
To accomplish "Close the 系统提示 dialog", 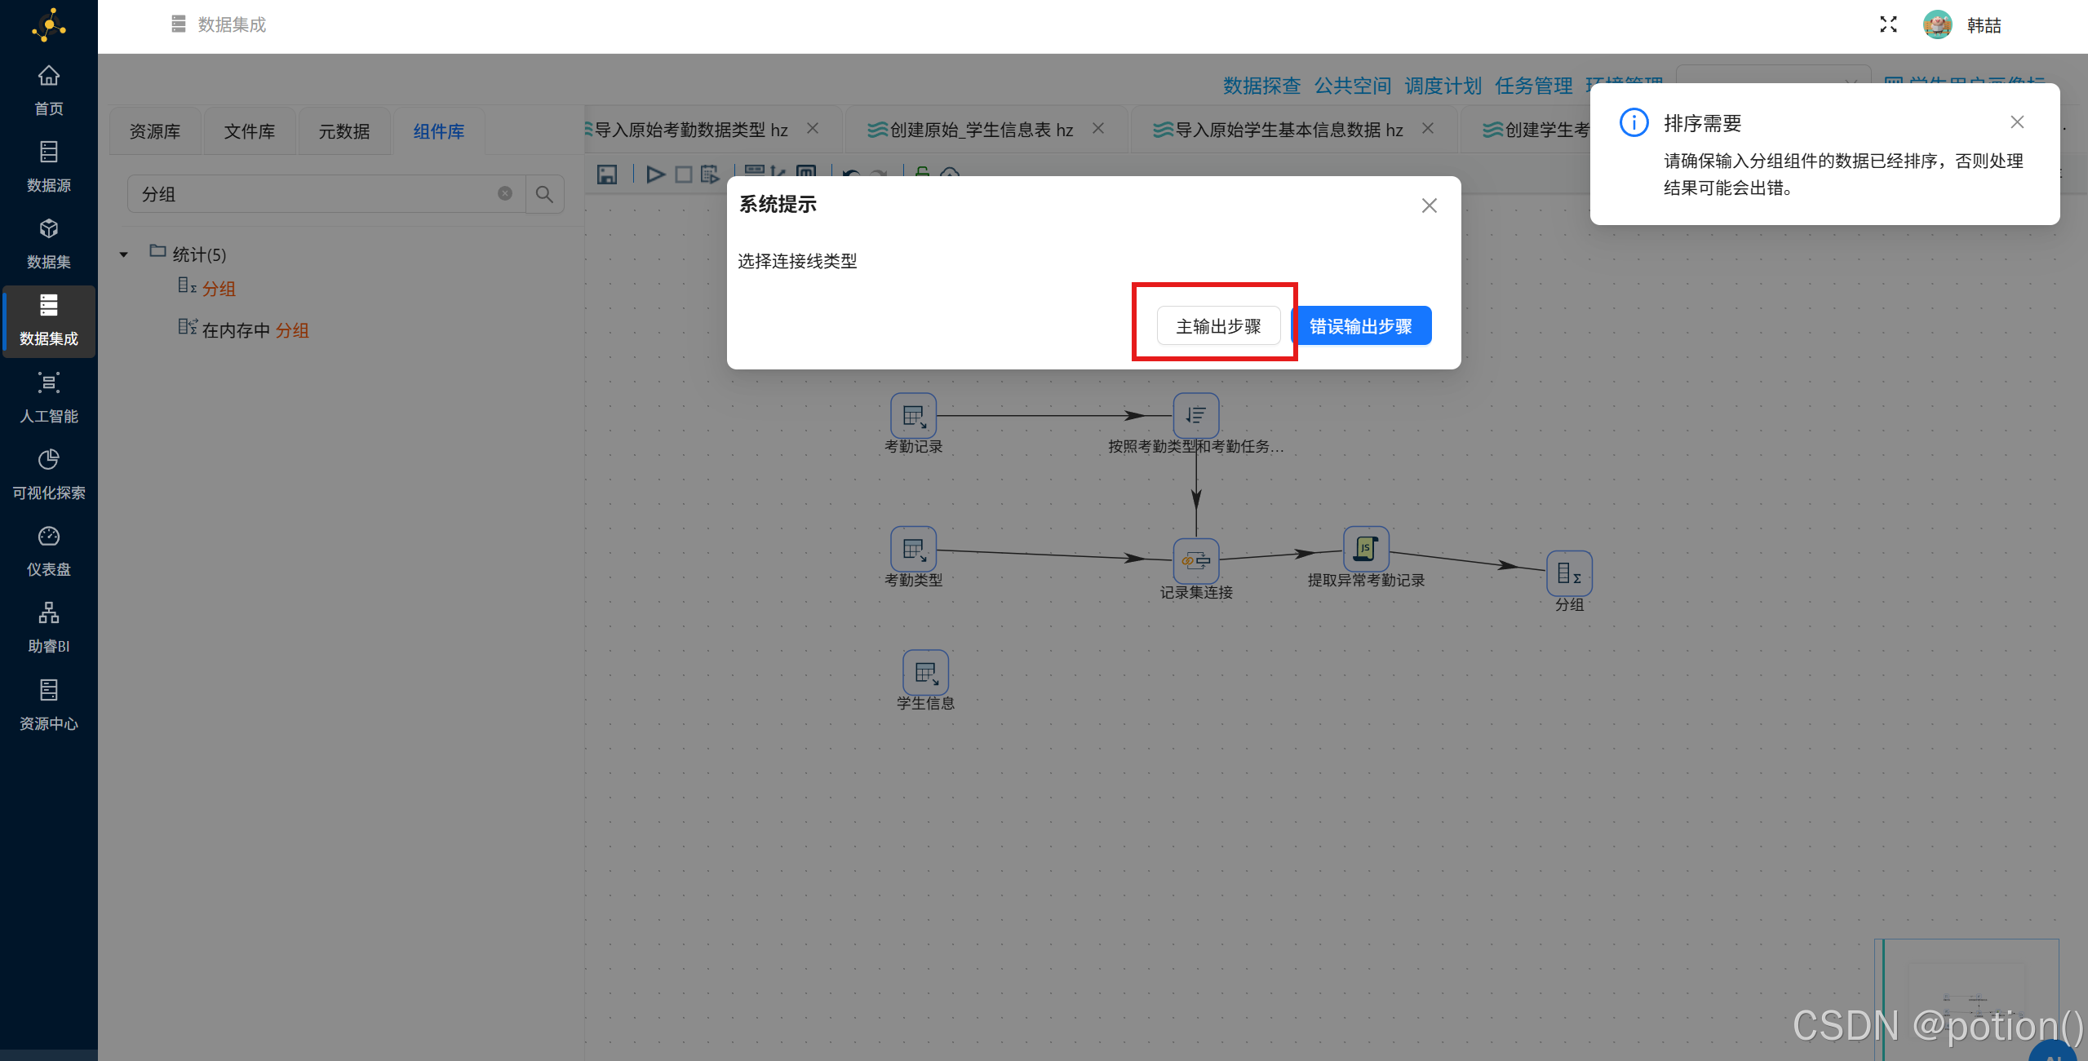I will pos(1429,206).
